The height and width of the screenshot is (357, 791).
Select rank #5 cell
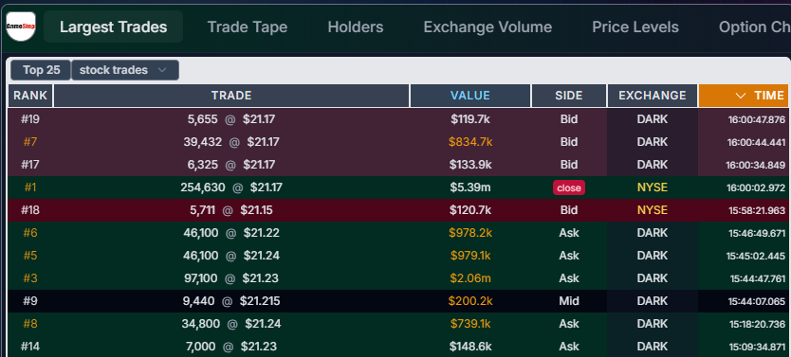tap(30, 256)
